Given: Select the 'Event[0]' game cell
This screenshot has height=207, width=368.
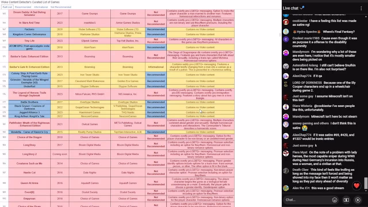Looking at the screenshot, I should [x=29, y=192].
